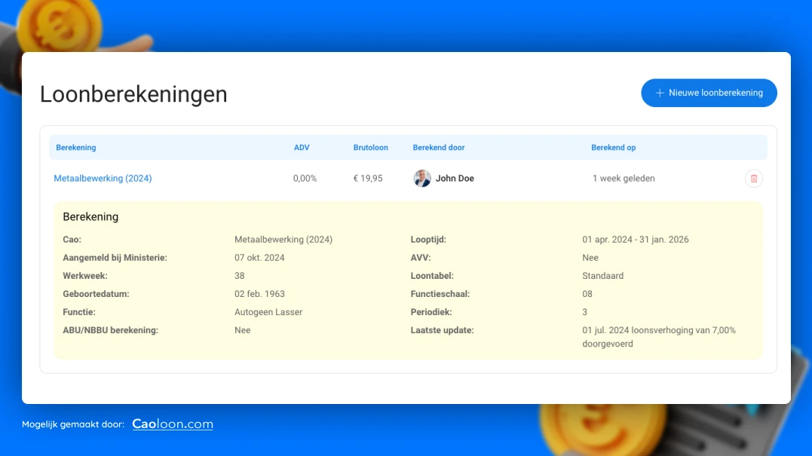This screenshot has width=812, height=456.
Task: Select the Autogeen Lasser function value
Action: 268,312
